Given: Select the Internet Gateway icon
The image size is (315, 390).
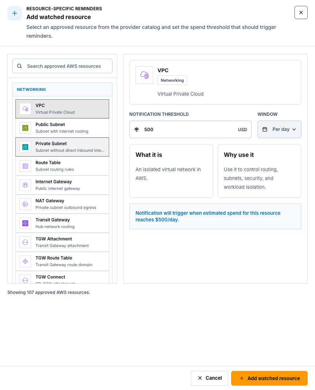Looking at the screenshot, I should tap(25, 185).
